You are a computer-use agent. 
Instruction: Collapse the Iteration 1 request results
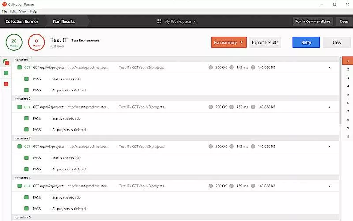click(329, 68)
